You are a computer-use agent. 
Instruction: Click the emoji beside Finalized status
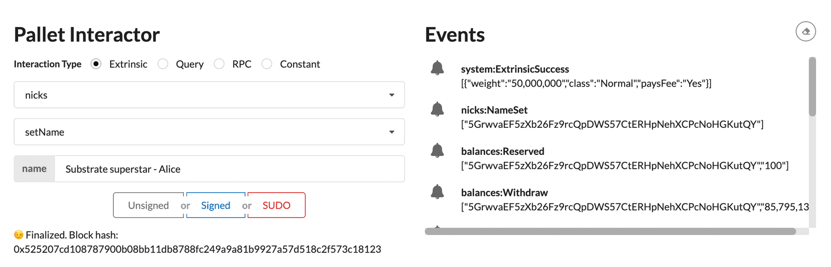coord(19,235)
